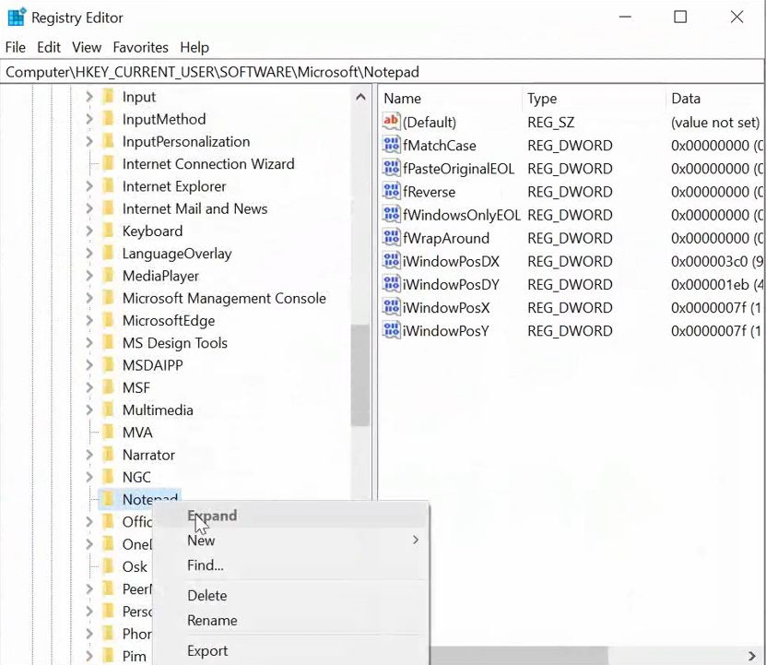Click the Name column header
Screen dimensions: 766x665
[x=403, y=99]
